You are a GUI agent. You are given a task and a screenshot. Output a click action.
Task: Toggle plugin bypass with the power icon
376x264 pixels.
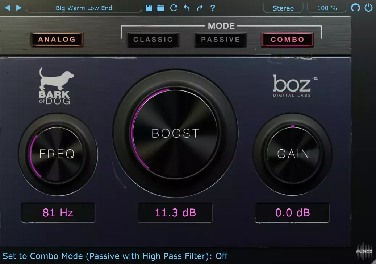tap(368, 8)
